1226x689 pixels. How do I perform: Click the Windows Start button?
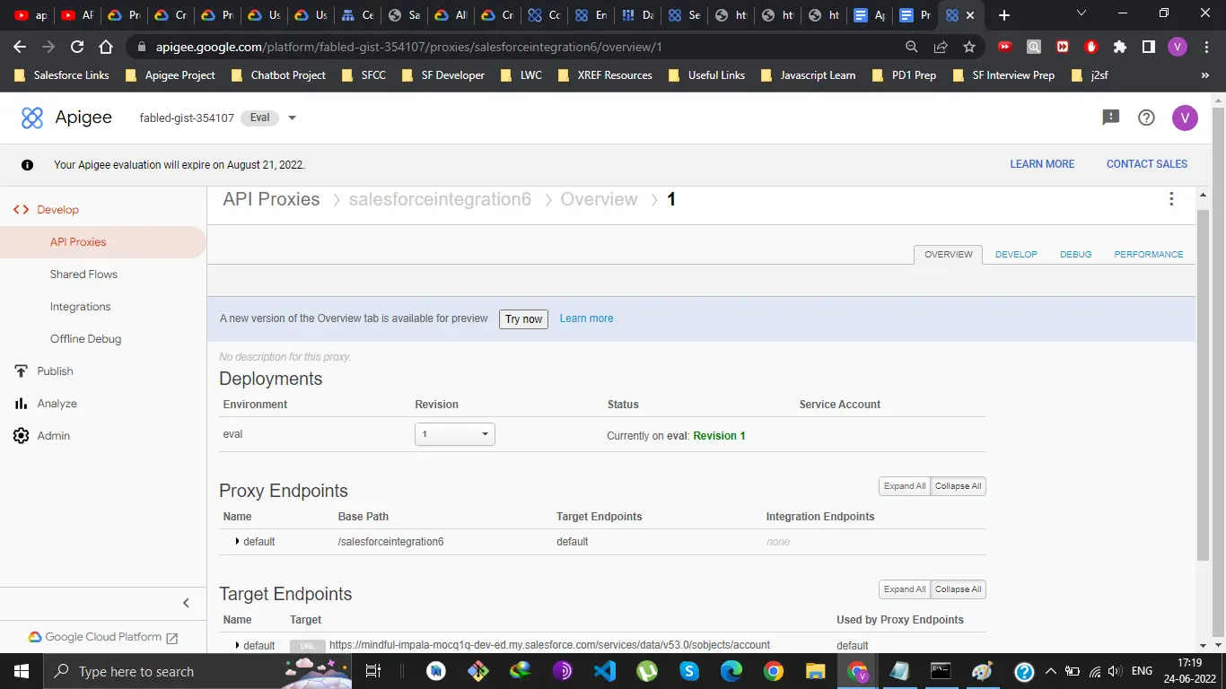pos(21,671)
